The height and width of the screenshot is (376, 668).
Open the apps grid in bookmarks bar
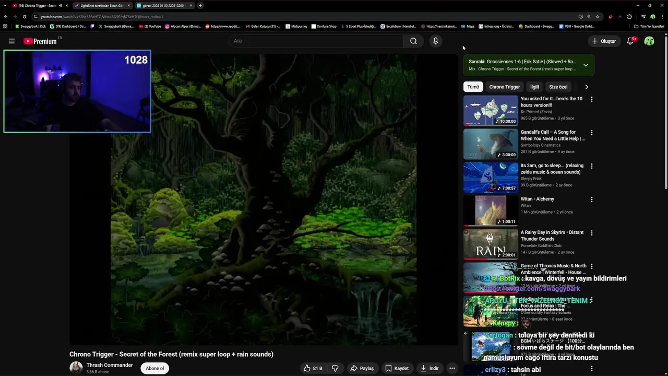tap(5, 26)
